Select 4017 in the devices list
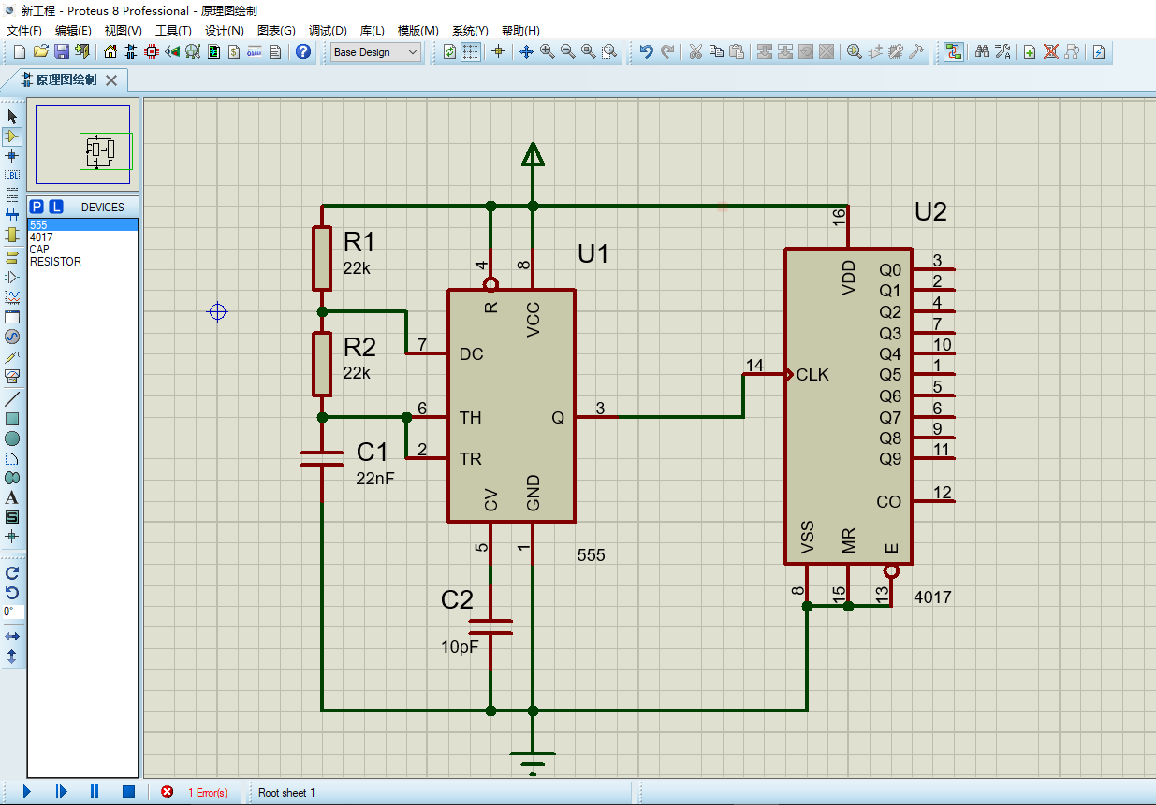 82,237
